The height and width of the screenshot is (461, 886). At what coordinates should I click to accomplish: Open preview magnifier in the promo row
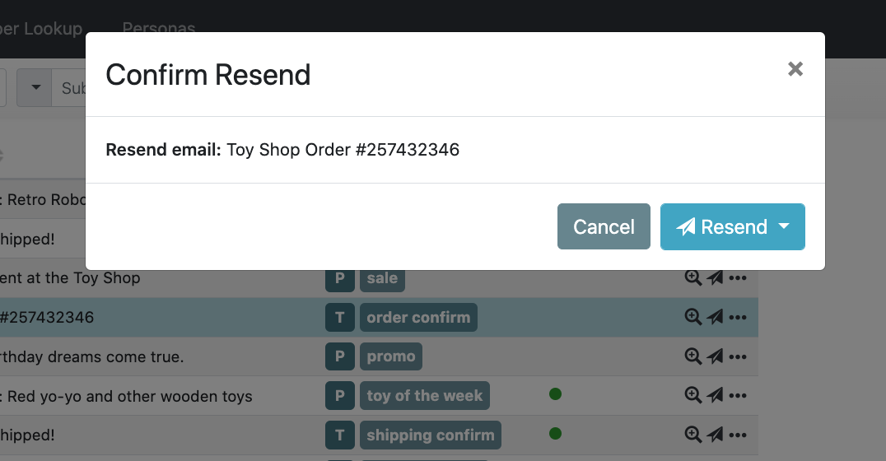point(693,356)
